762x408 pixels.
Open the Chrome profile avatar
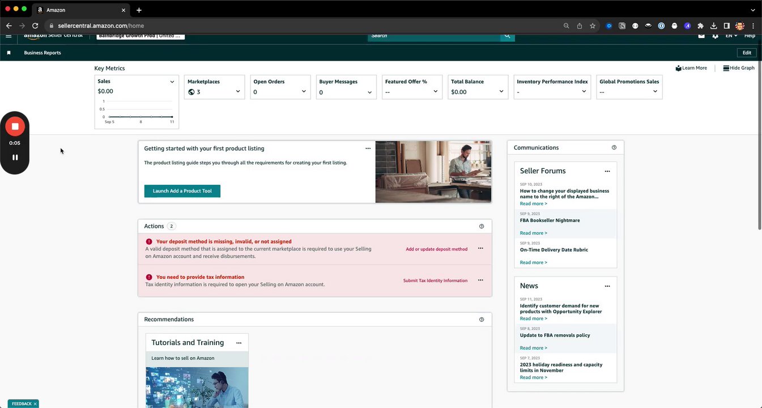[739, 25]
